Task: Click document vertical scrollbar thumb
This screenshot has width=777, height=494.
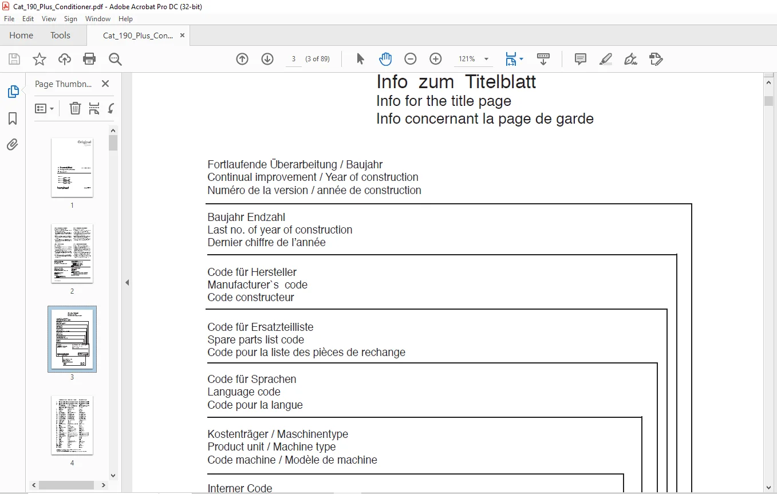Action: coord(768,101)
